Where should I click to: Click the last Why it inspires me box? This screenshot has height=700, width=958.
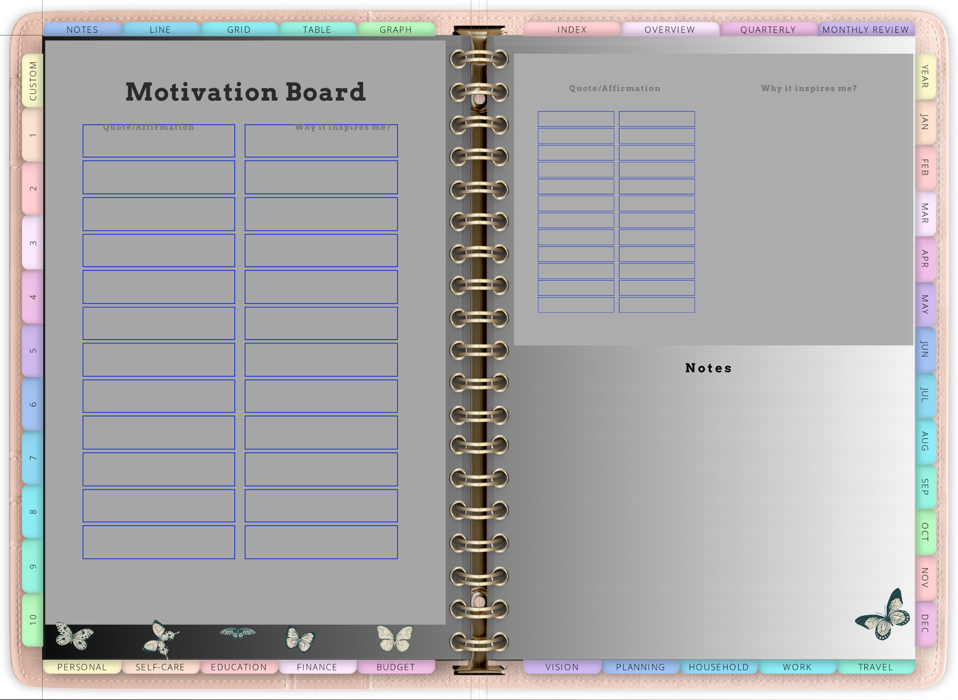[x=321, y=542]
